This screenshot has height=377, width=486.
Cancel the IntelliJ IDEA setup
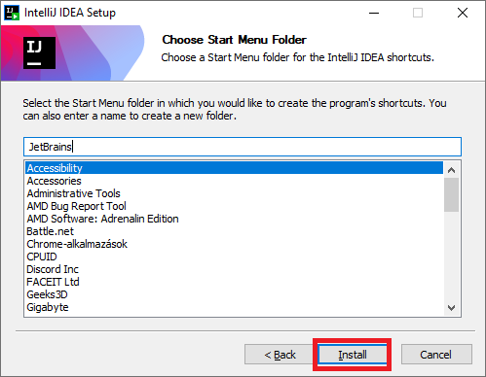pyautogui.click(x=436, y=355)
